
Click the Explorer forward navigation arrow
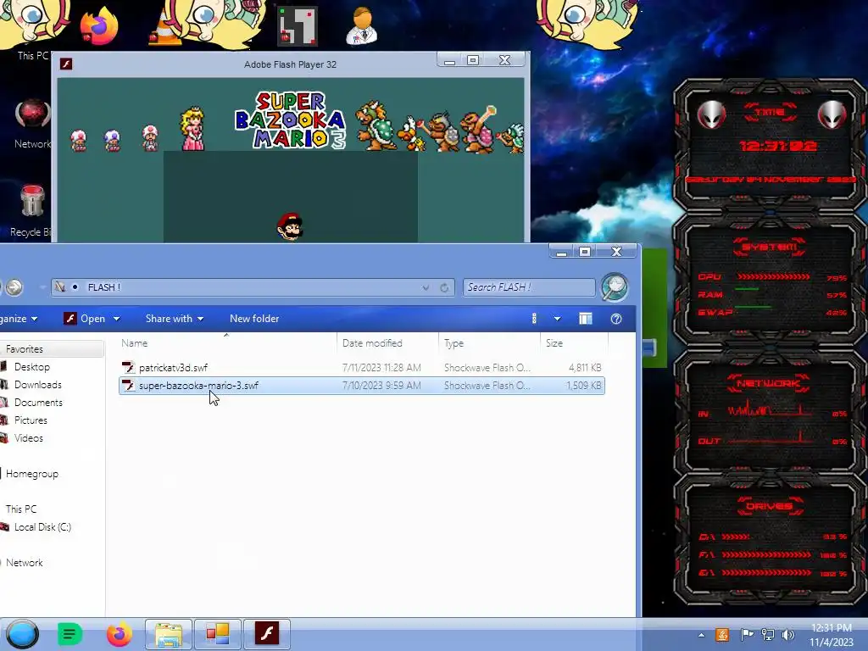(x=14, y=287)
